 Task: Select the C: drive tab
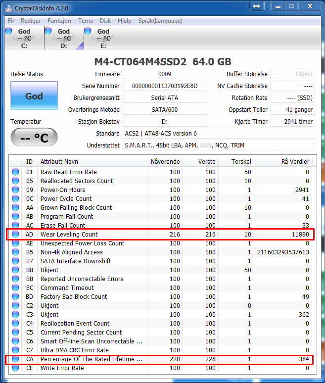(x=24, y=38)
